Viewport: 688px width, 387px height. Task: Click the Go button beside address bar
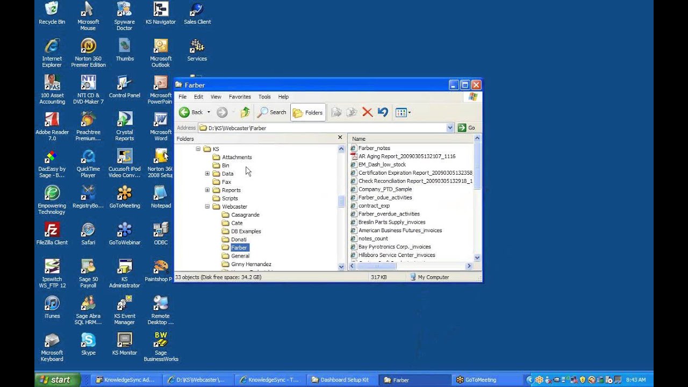(467, 128)
